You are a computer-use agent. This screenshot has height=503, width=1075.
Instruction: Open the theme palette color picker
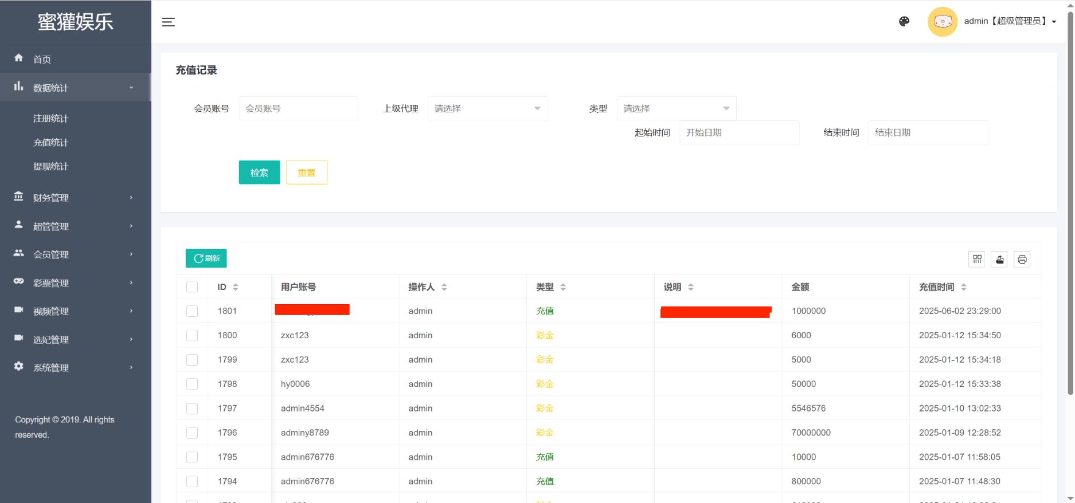click(904, 21)
